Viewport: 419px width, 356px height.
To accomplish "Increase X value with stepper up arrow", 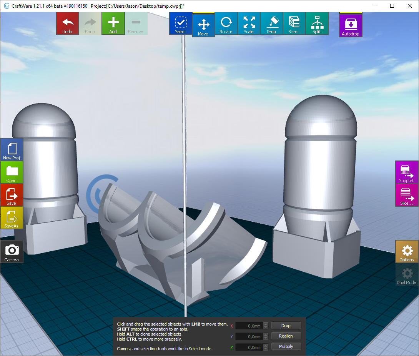I will [266, 324].
